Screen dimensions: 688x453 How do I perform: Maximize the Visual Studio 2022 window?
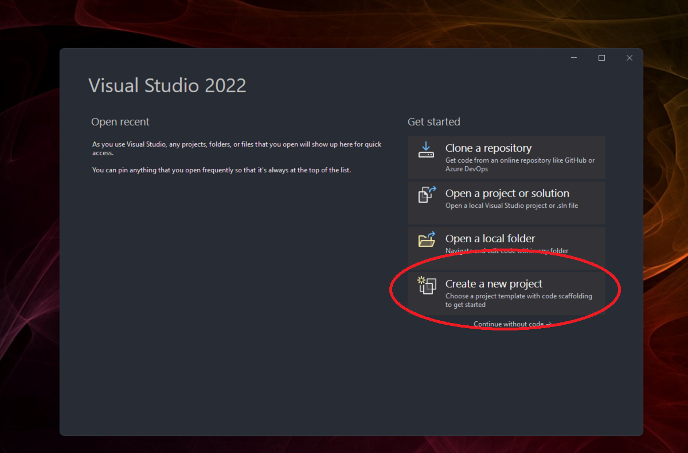coord(601,58)
